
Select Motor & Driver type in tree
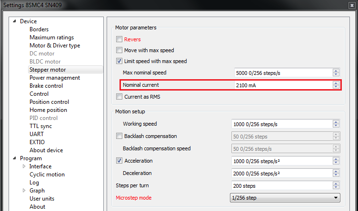[54, 46]
